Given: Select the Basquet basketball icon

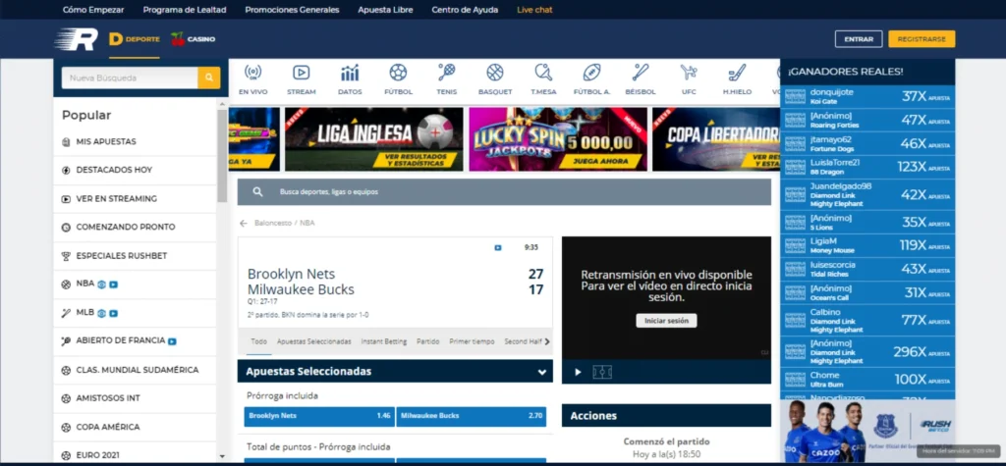Looking at the screenshot, I should pos(494,74).
